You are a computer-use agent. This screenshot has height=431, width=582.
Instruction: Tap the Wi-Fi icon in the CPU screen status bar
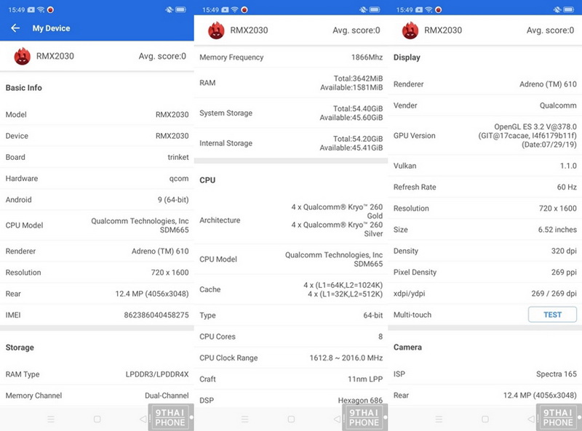(x=234, y=9)
